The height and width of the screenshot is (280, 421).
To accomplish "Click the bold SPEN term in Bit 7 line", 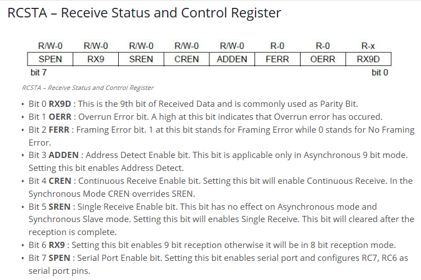I will click(x=59, y=258).
